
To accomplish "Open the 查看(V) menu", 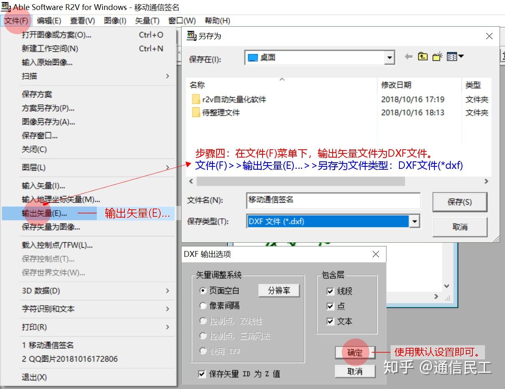I will 82,20.
